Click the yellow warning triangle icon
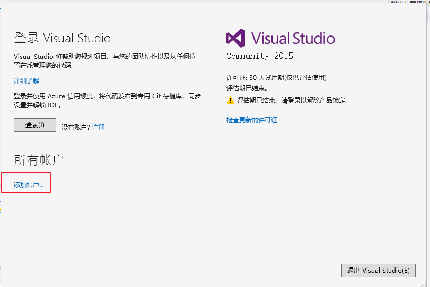The height and width of the screenshot is (287, 430). 230,100
